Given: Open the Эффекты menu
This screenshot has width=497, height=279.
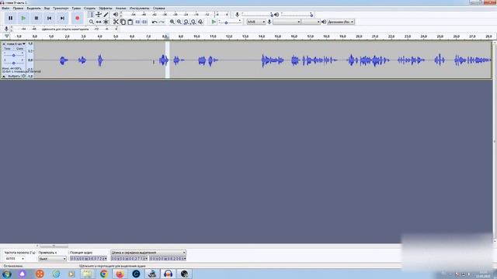Looking at the screenshot, I should click(106, 9).
